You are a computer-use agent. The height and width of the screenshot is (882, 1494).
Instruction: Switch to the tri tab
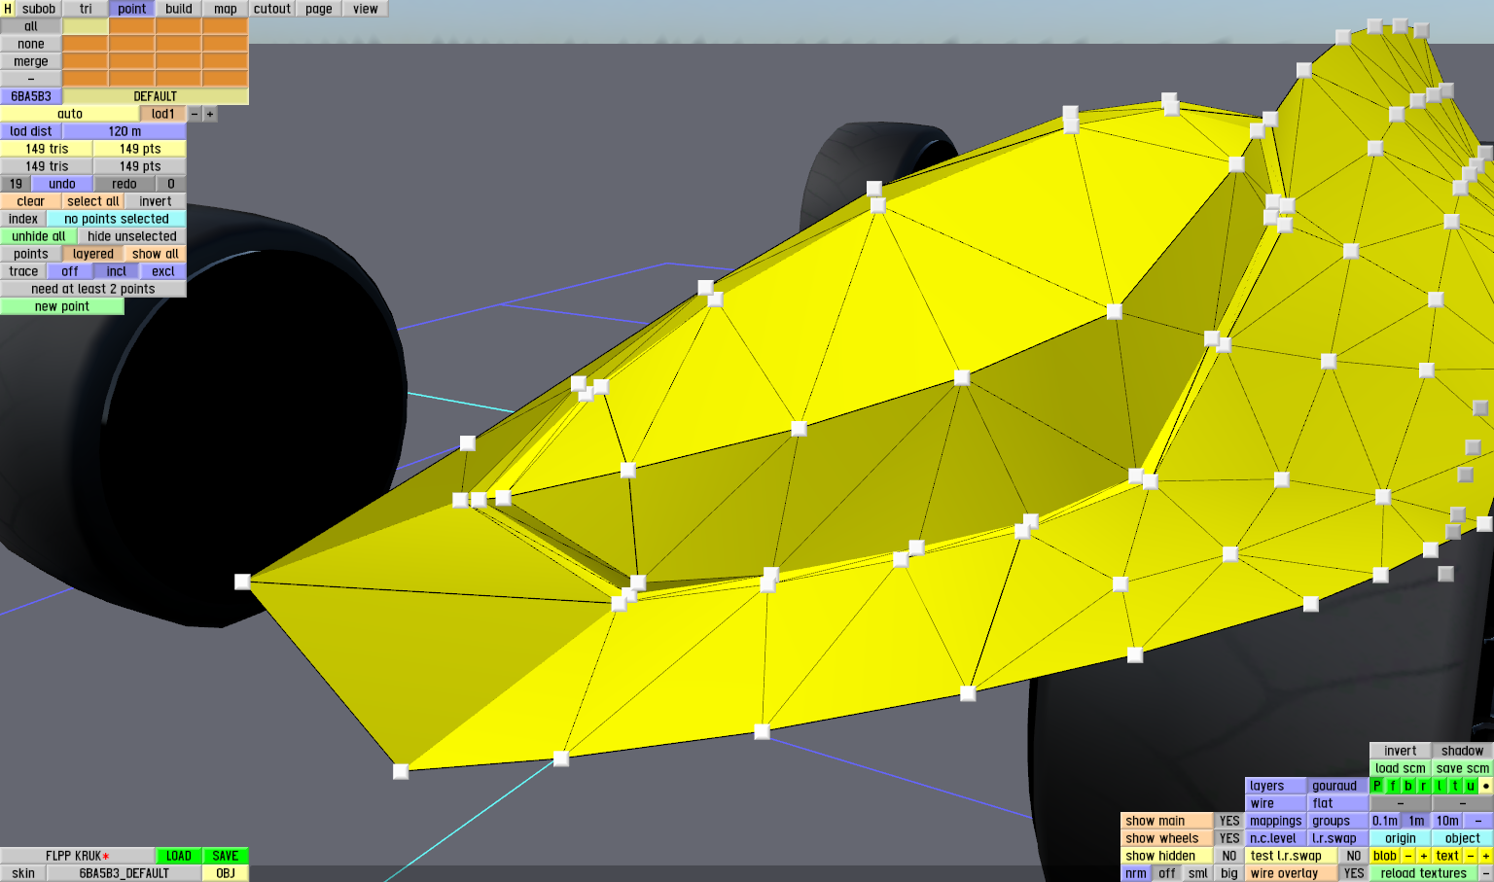coord(86,9)
